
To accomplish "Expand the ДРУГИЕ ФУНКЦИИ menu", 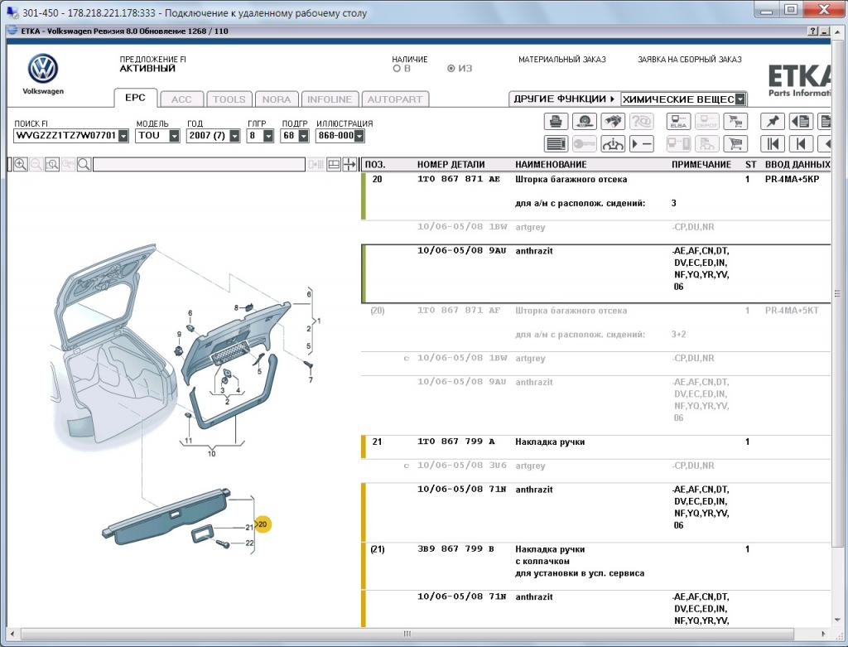I will tap(564, 99).
